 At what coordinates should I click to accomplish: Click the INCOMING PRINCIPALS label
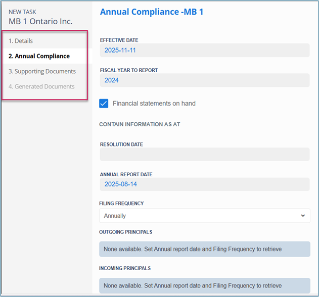(125, 268)
